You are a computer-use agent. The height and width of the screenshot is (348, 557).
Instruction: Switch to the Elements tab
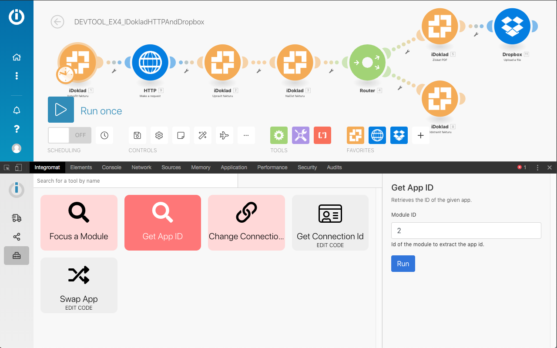[x=81, y=167]
